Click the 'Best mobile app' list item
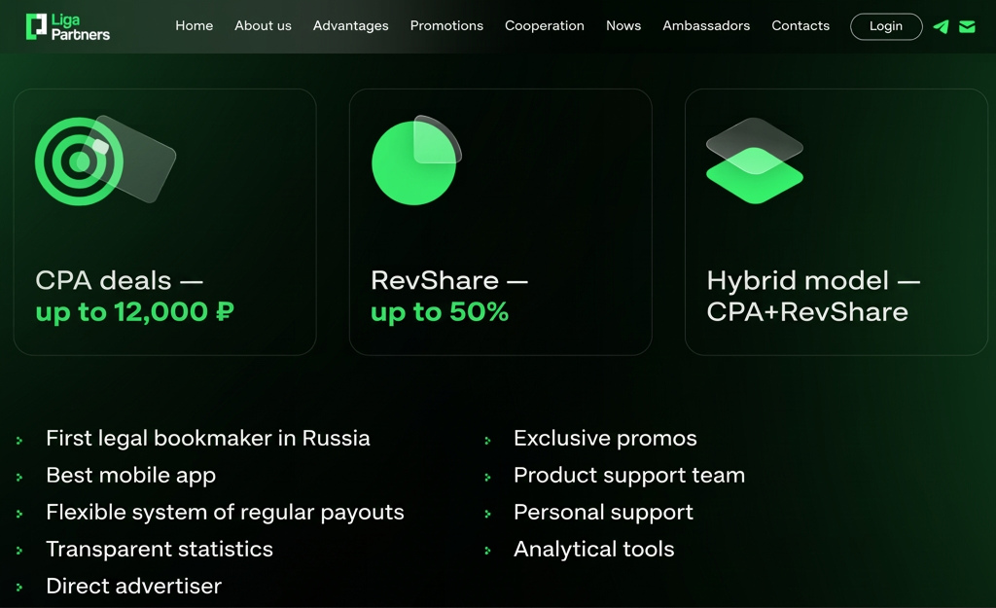 (x=131, y=476)
